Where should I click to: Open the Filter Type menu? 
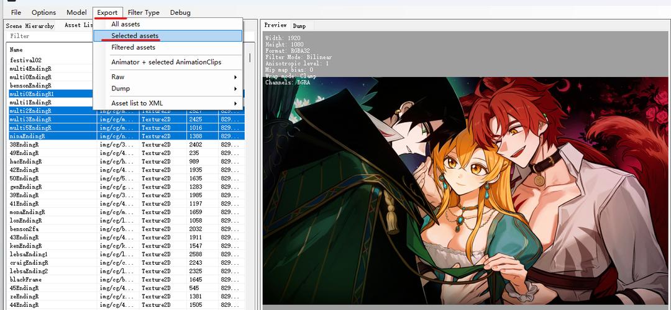click(144, 12)
